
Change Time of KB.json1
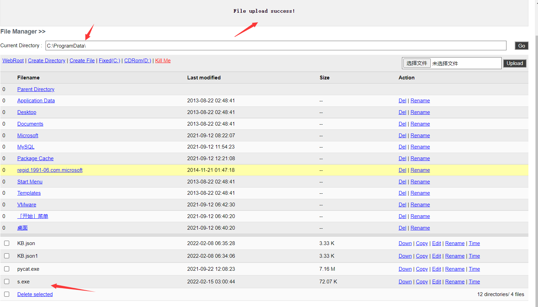pos(474,256)
